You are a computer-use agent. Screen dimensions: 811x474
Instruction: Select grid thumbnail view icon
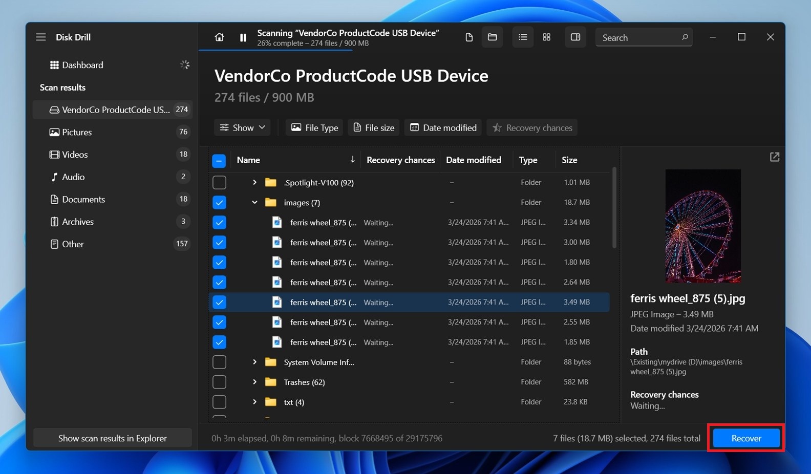(x=547, y=37)
